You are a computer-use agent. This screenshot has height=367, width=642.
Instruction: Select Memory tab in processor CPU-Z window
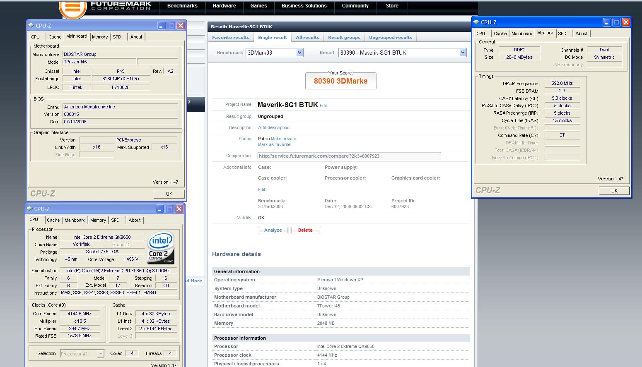point(98,220)
